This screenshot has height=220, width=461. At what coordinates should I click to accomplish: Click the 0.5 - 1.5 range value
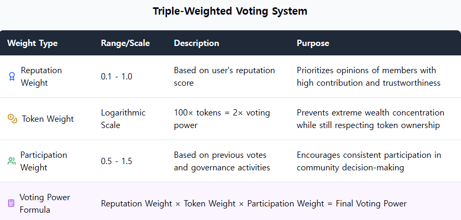click(x=116, y=161)
